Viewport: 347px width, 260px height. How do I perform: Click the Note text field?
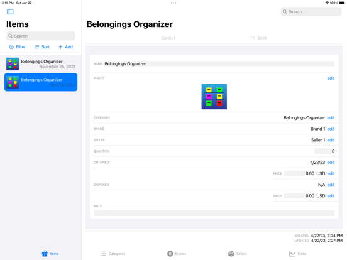pyautogui.click(x=214, y=213)
